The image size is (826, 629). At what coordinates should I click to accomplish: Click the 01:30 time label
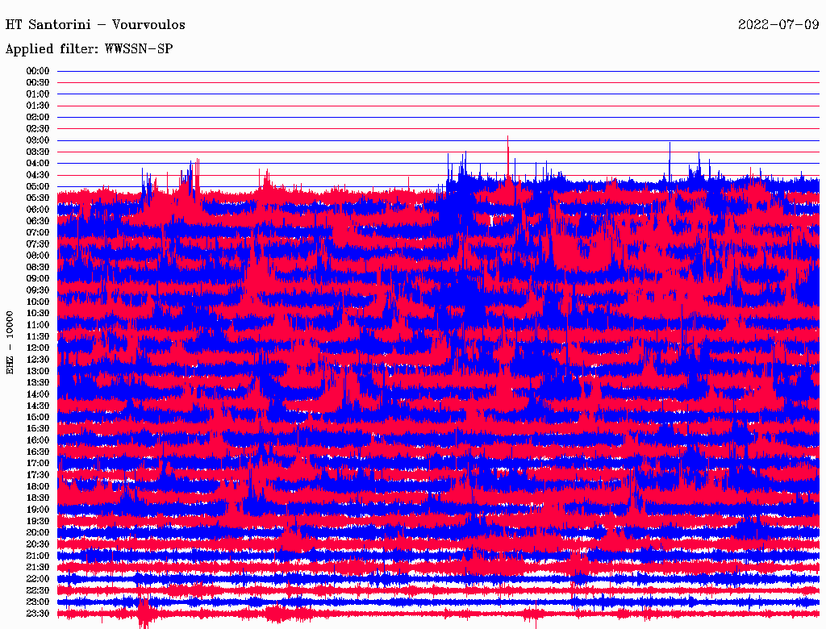click(x=38, y=106)
